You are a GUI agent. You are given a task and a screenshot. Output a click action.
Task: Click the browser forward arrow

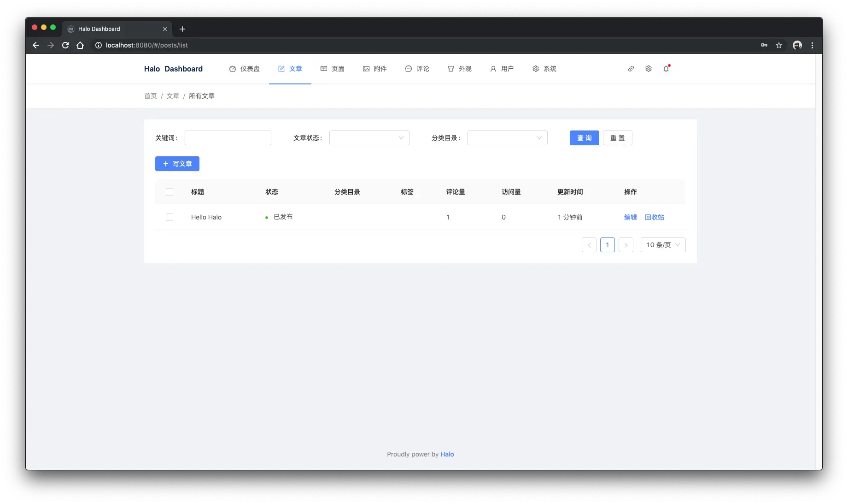pos(51,45)
